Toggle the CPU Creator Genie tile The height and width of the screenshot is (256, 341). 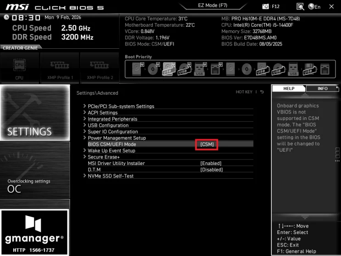[x=19, y=68]
